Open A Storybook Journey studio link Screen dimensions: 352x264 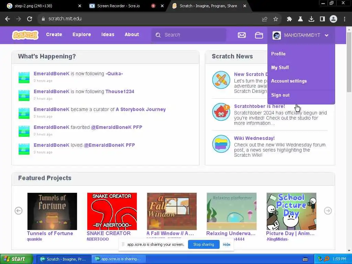coord(141,109)
